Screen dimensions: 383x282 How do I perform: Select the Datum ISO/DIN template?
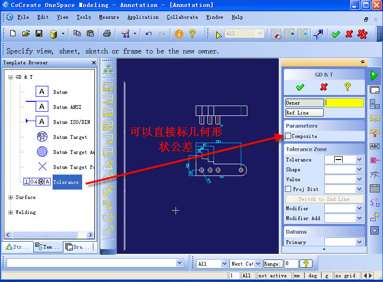(x=71, y=122)
